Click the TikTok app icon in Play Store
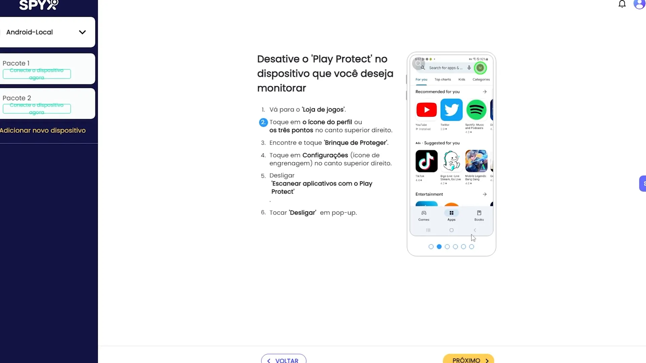 (x=426, y=161)
